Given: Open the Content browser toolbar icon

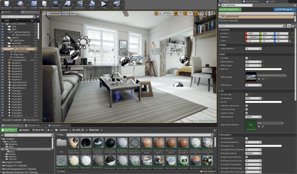Looking at the screenshot, I should pyautogui.click(x=34, y=4).
